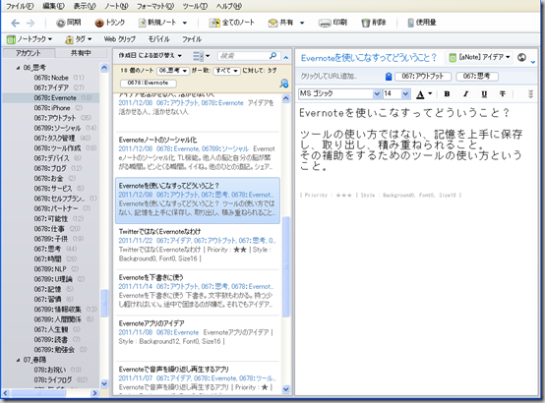
Task: Toggle underline text formatting
Action: click(x=484, y=93)
